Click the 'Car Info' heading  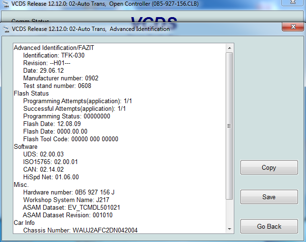tap(24, 223)
